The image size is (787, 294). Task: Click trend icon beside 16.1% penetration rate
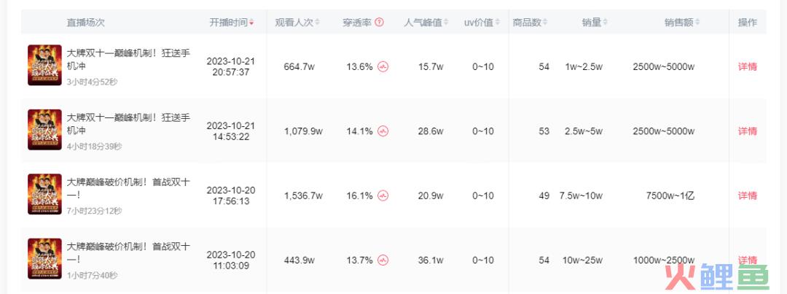[383, 196]
